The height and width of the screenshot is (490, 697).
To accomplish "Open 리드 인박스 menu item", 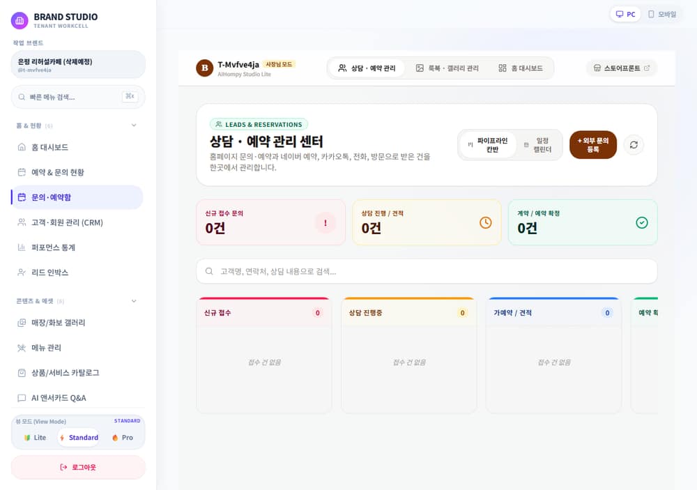I will (x=77, y=272).
